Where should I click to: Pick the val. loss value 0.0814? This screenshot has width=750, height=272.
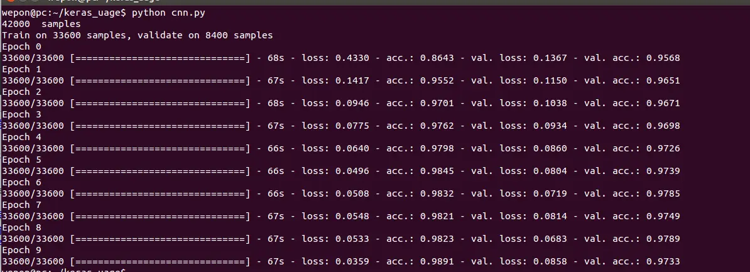tap(550, 217)
